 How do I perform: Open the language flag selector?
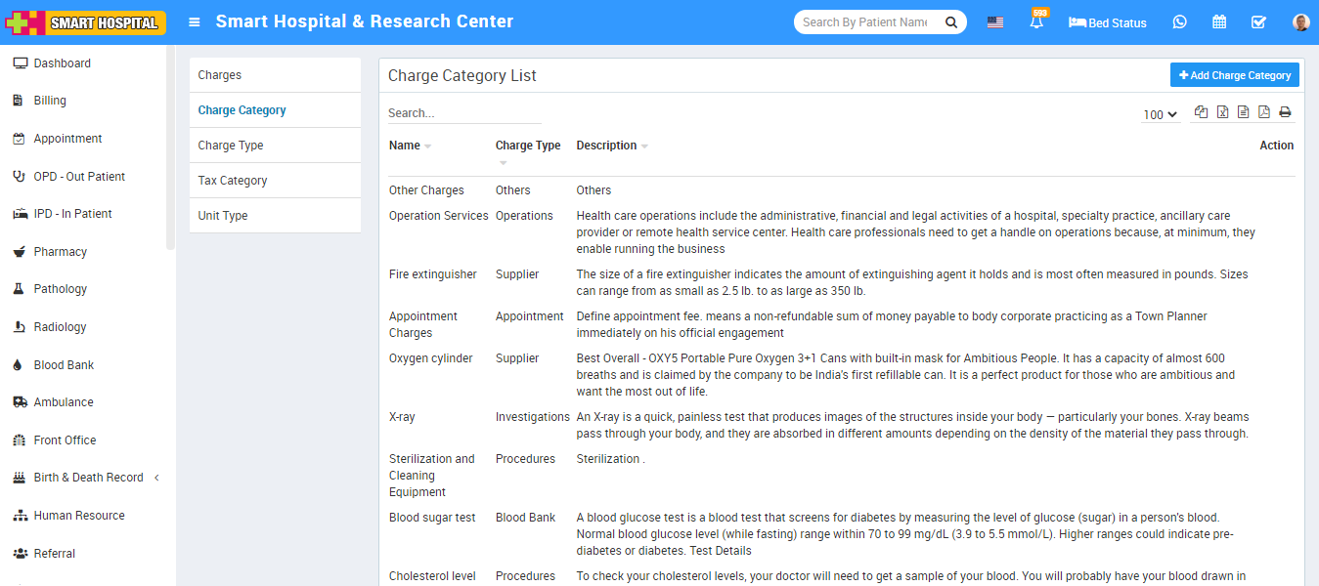click(x=994, y=22)
